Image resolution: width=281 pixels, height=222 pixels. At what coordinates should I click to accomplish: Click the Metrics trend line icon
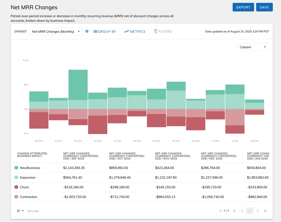(x=126, y=31)
